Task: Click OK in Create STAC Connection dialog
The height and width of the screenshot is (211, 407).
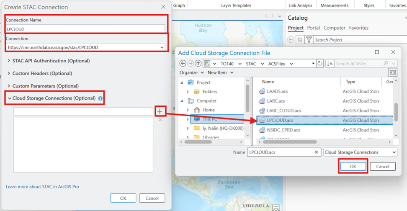Action: [x=123, y=198]
